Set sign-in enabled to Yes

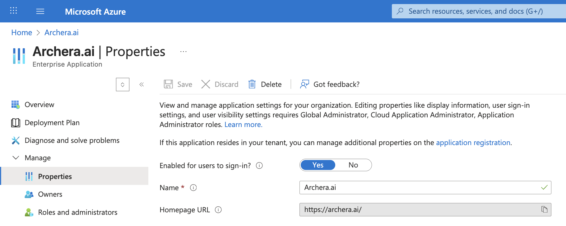pos(318,165)
